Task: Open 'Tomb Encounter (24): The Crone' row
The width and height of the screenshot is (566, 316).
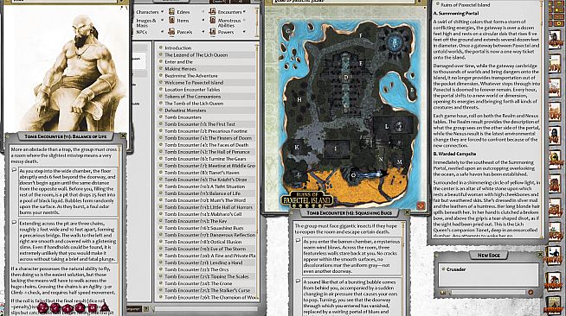Action: [x=208, y=283]
